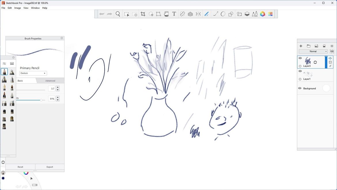Open the Darken brush blend dropdown
337x190 pixels.
(x=33, y=73)
